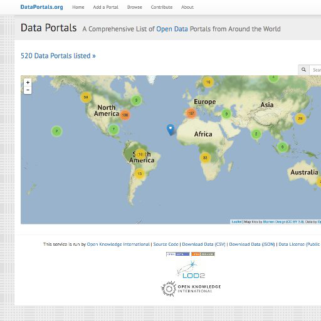Viewport: 321px width, 321px height.
Task: Open the green 9 cluster in Southeast Asia
Action: (282, 147)
